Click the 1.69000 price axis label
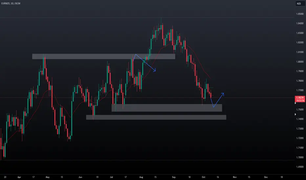306x180 pixels. [300, 167]
